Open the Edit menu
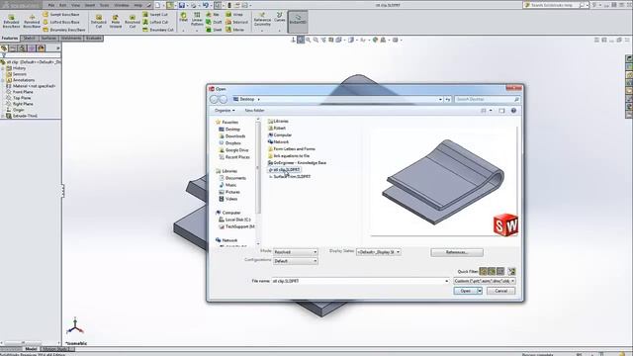This screenshot has height=356, width=633. click(x=63, y=5)
